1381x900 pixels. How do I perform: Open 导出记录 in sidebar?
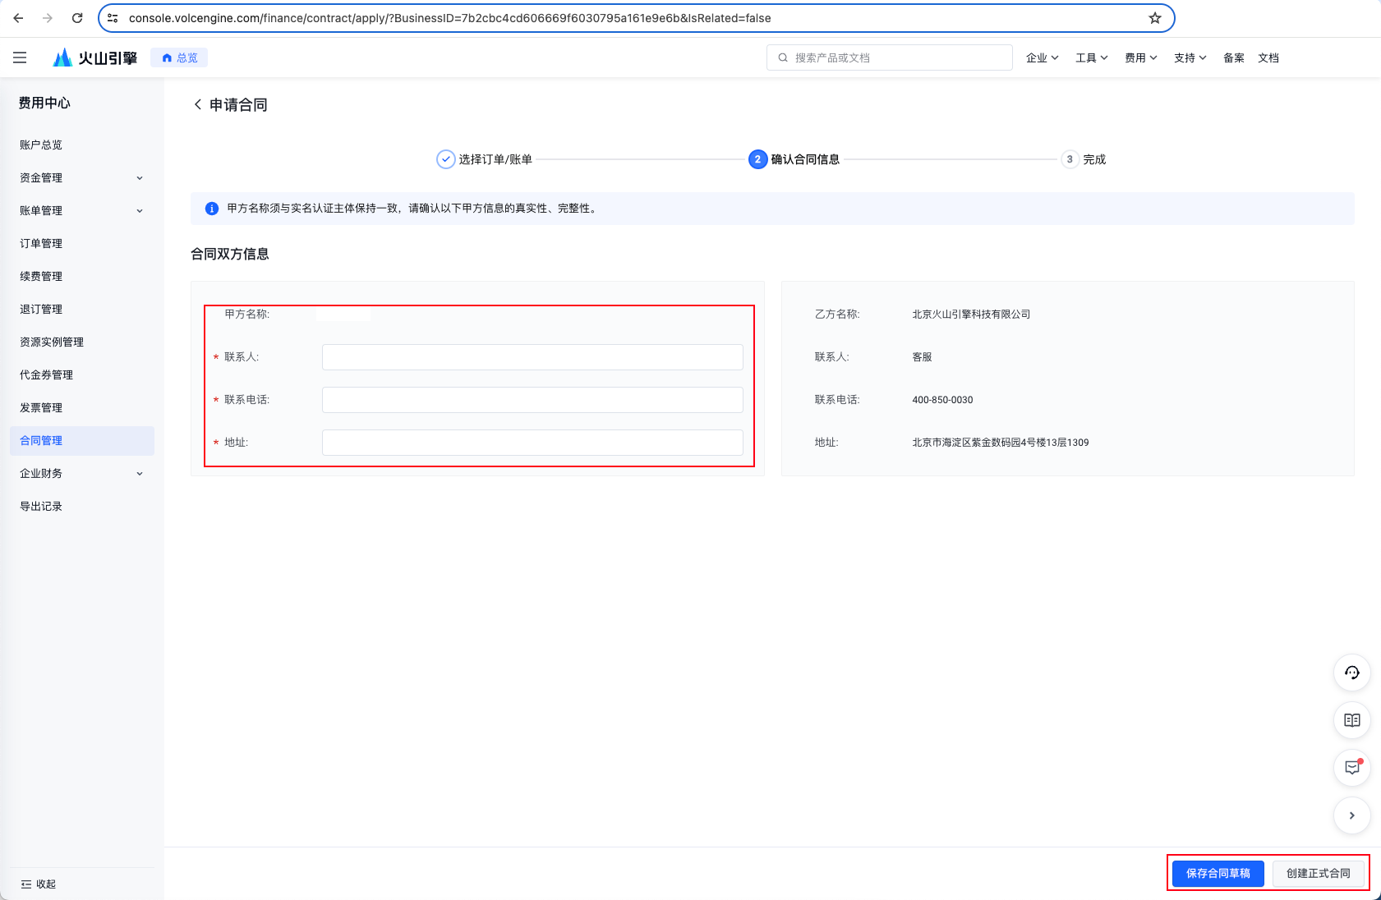click(x=82, y=507)
